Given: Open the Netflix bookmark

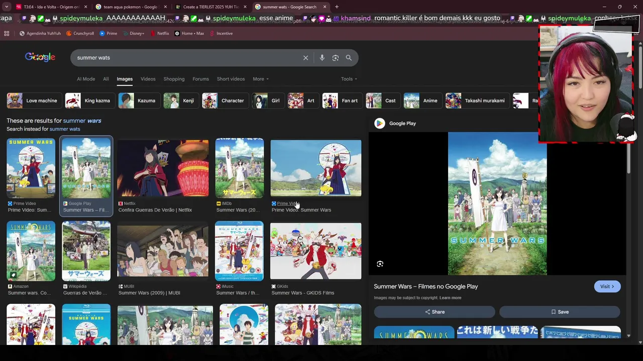Looking at the screenshot, I should coord(160,34).
